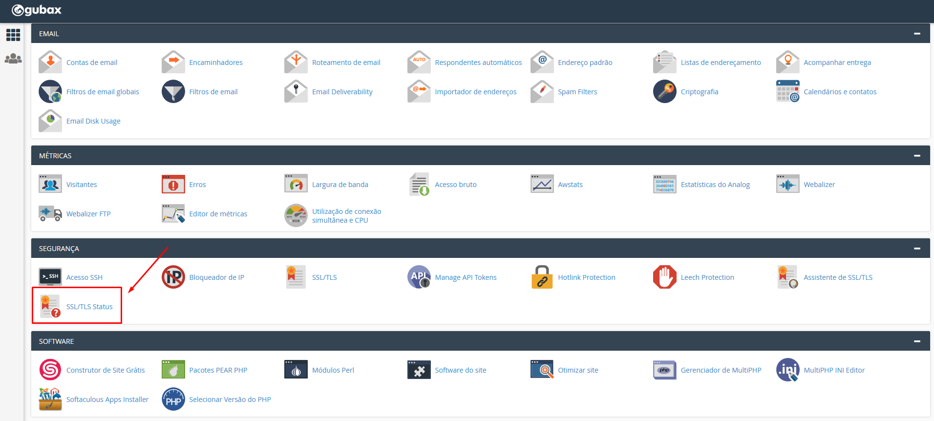Screen dimensions: 934x421
Task: Click the Hotlink Protection padlock icon
Action: pyautogui.click(x=542, y=277)
